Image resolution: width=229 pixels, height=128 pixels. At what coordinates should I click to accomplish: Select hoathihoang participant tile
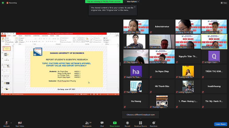pyautogui.click(x=214, y=86)
